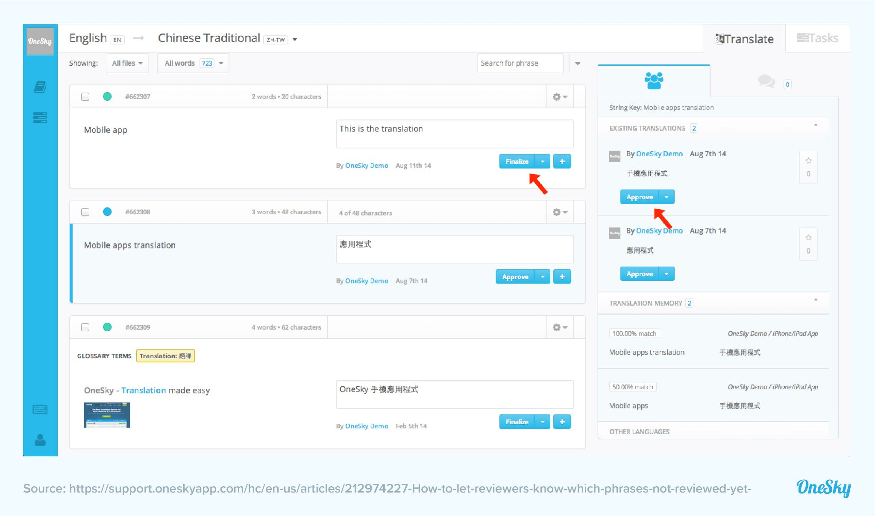Expand the Other Languages section
875x516 pixels.
coord(713,431)
